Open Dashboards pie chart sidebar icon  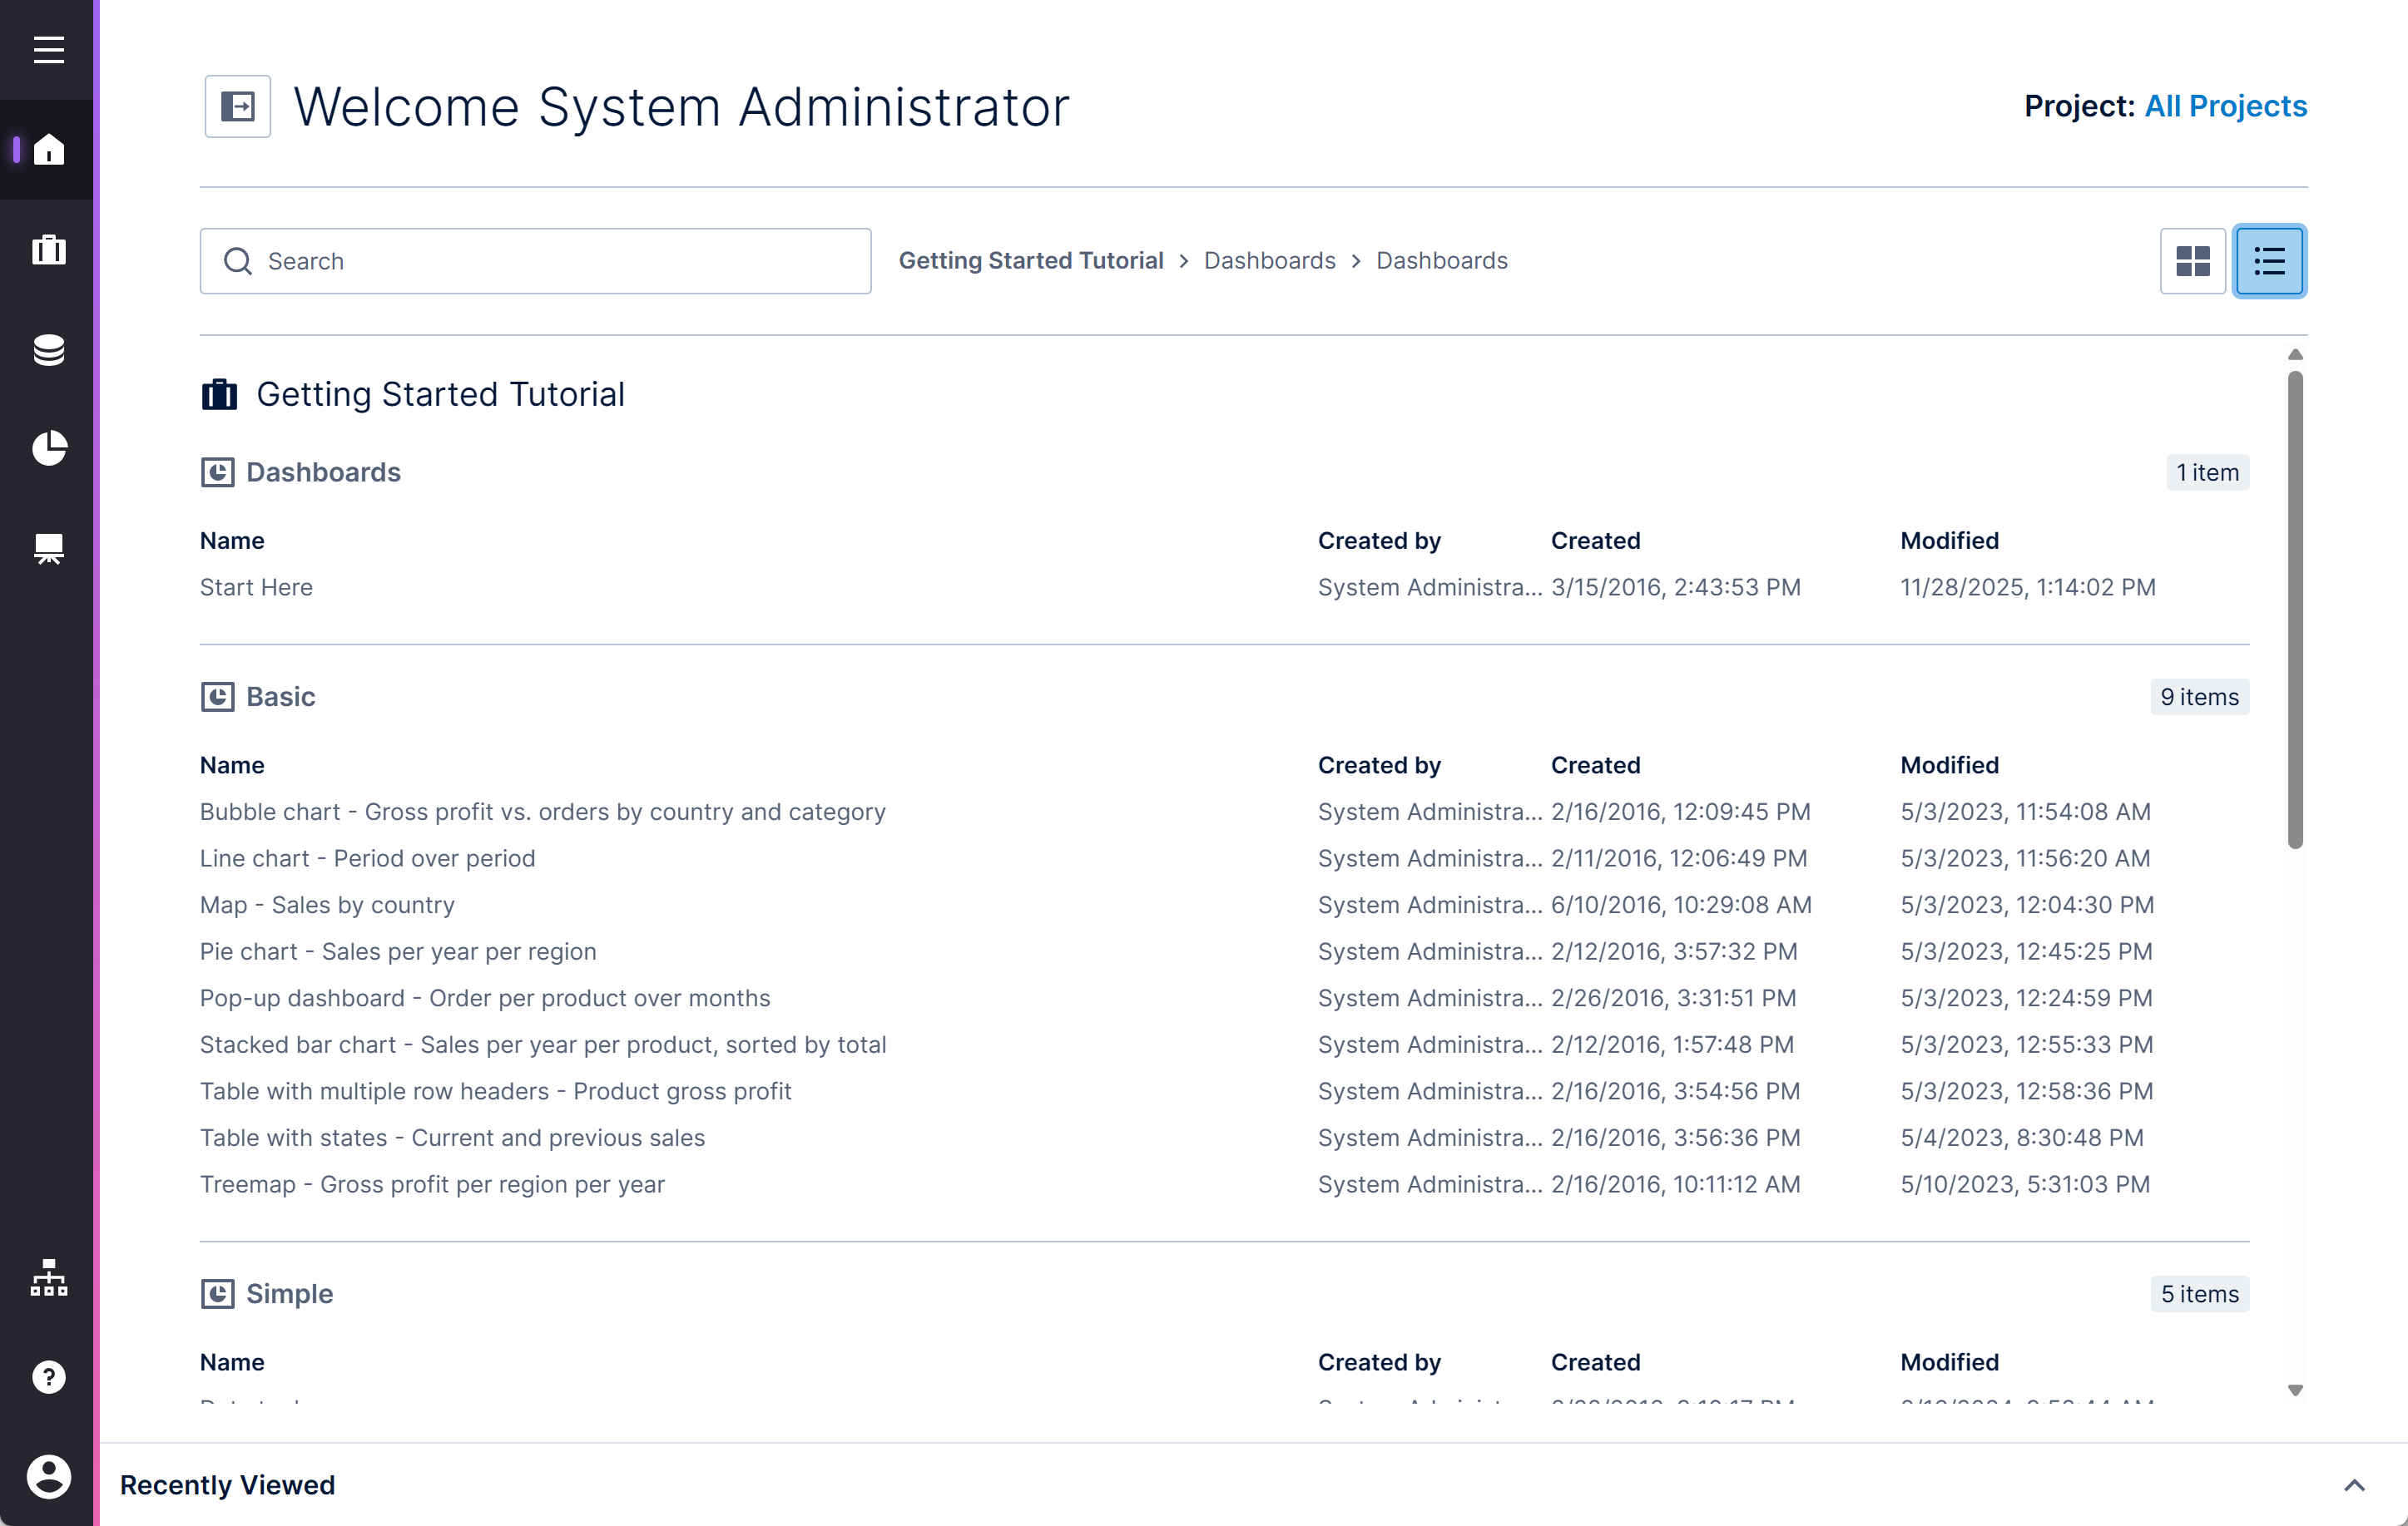tap(48, 449)
